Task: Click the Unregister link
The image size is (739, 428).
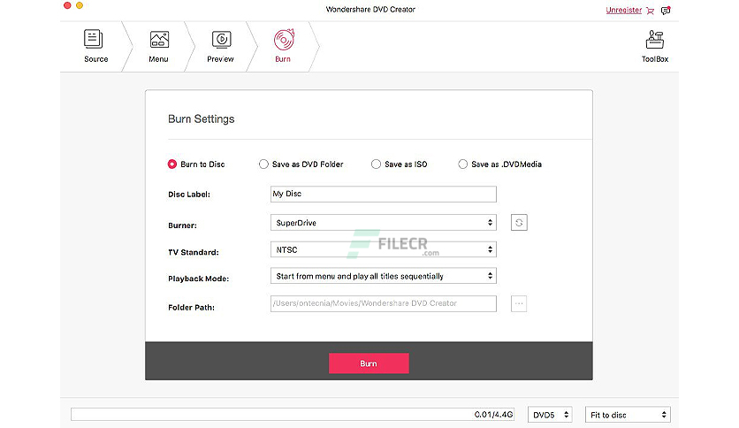Action: 623,10
